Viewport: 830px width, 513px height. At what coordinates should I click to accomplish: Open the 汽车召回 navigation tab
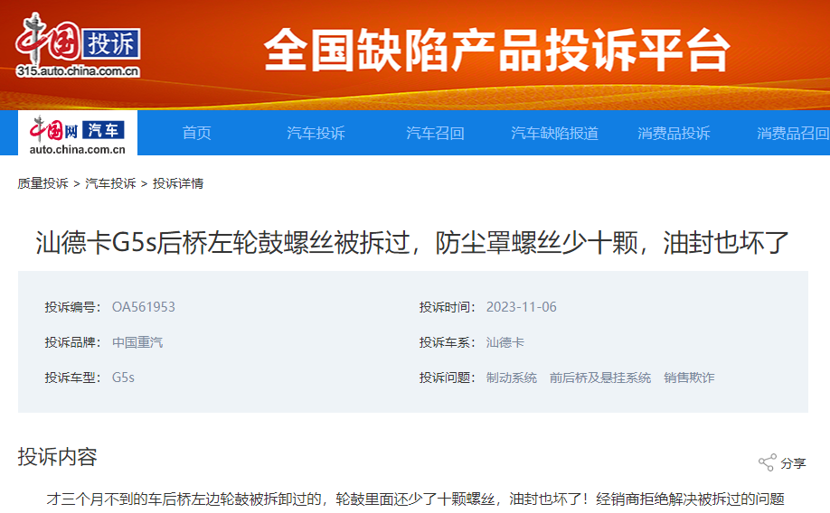[x=435, y=134]
